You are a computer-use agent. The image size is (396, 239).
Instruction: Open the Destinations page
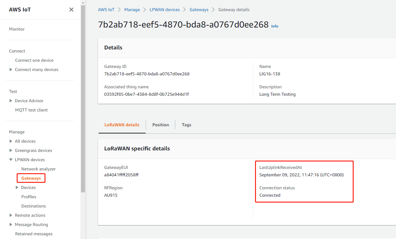(x=33, y=206)
